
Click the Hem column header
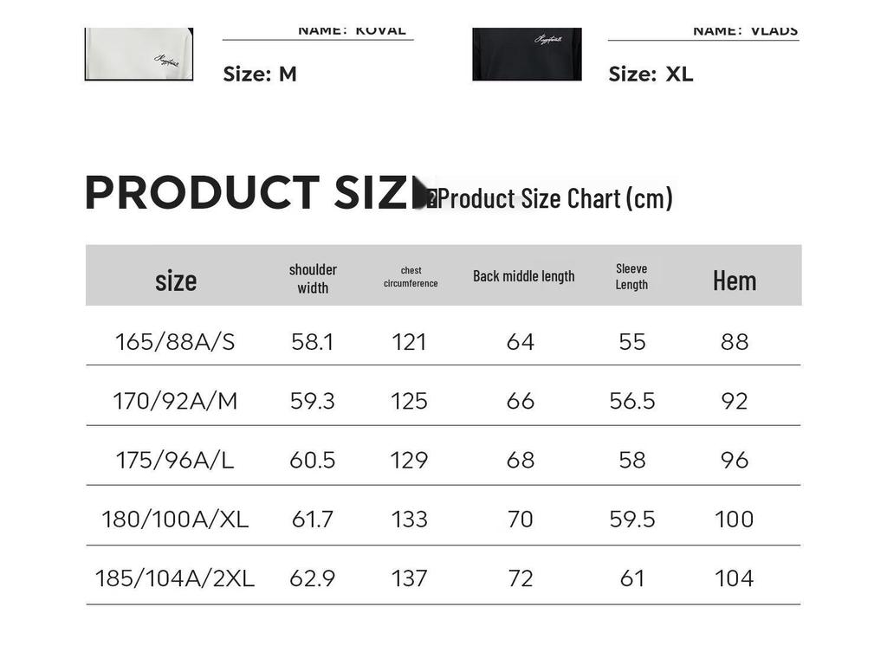[x=735, y=281]
